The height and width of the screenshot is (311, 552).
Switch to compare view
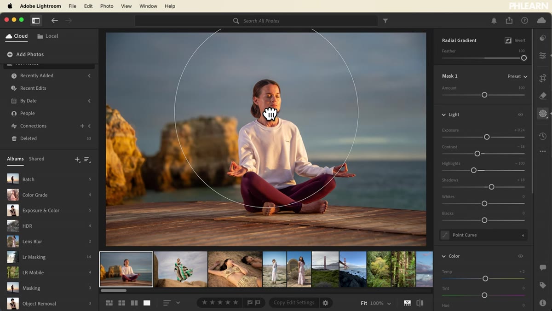(134, 303)
